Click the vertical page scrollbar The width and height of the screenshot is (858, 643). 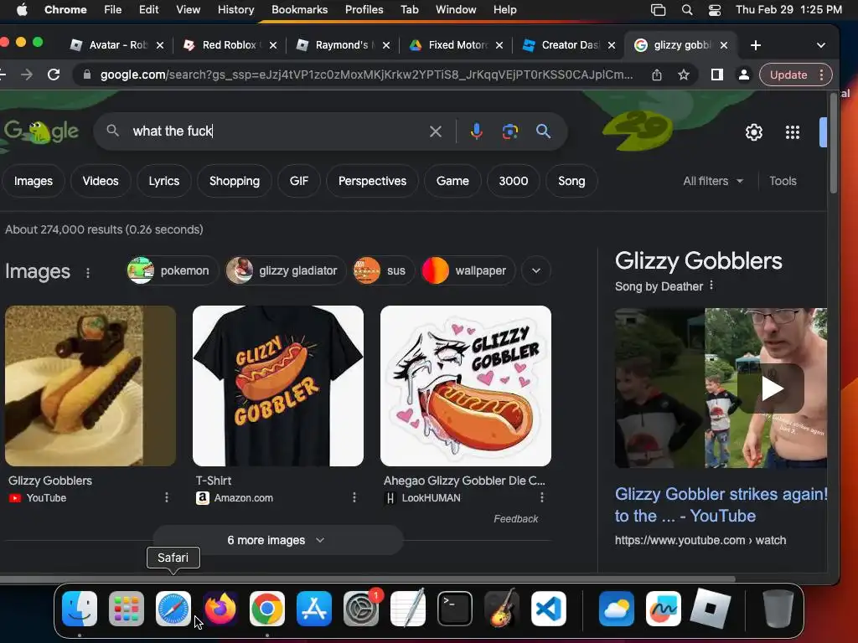(x=834, y=143)
